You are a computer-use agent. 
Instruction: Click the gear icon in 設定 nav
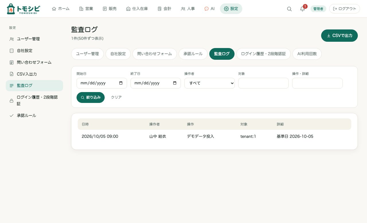click(226, 9)
